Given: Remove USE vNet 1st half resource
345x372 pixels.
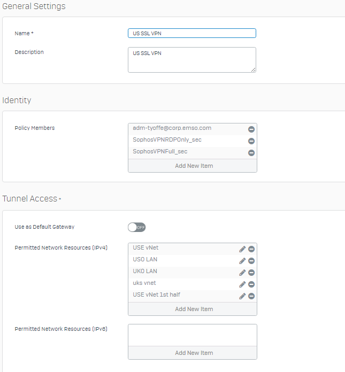Looking at the screenshot, I should (x=251, y=296).
